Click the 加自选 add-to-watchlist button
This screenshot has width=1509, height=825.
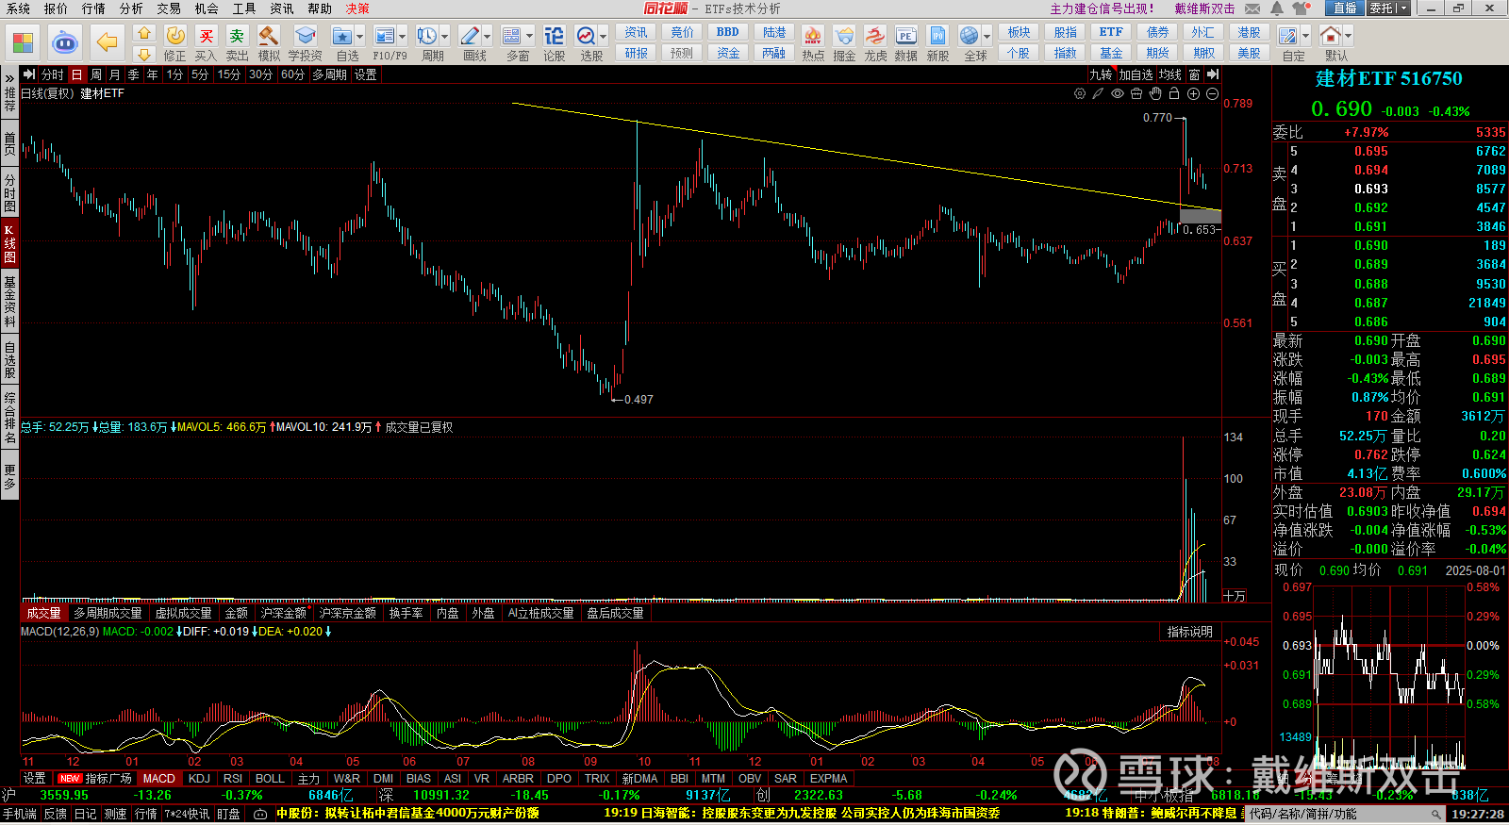[1136, 74]
